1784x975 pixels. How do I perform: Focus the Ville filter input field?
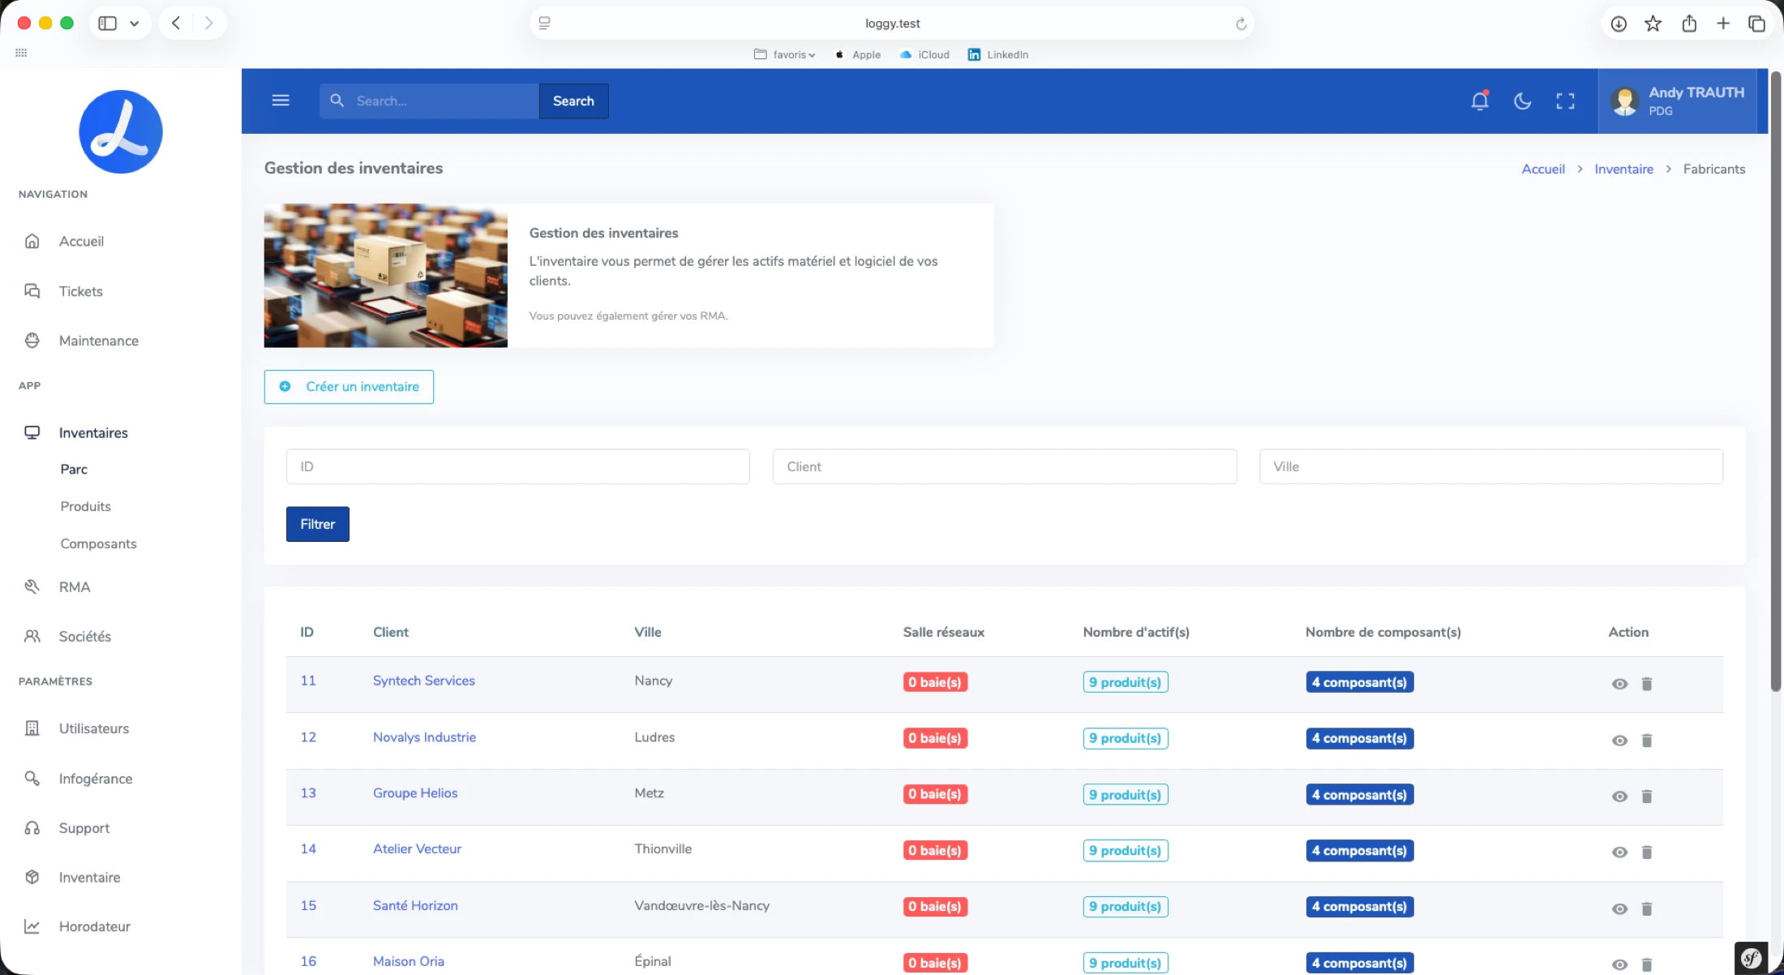pyautogui.click(x=1490, y=466)
